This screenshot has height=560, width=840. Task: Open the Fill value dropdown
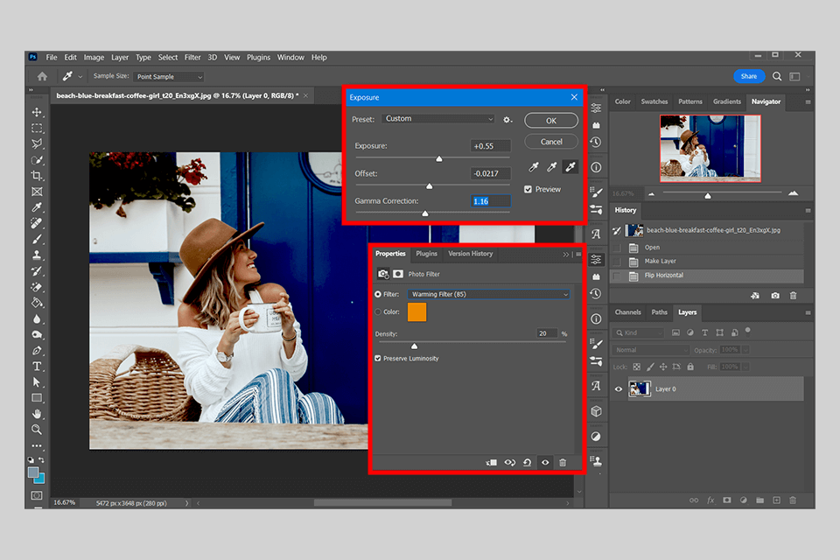coord(745,367)
